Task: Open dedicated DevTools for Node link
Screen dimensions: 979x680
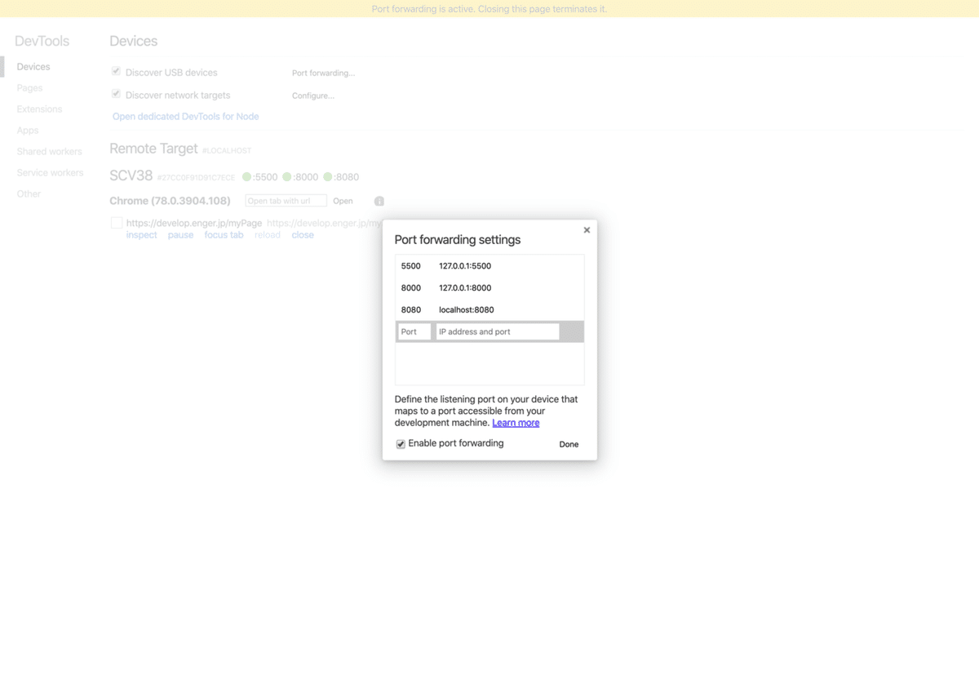Action: tap(186, 117)
